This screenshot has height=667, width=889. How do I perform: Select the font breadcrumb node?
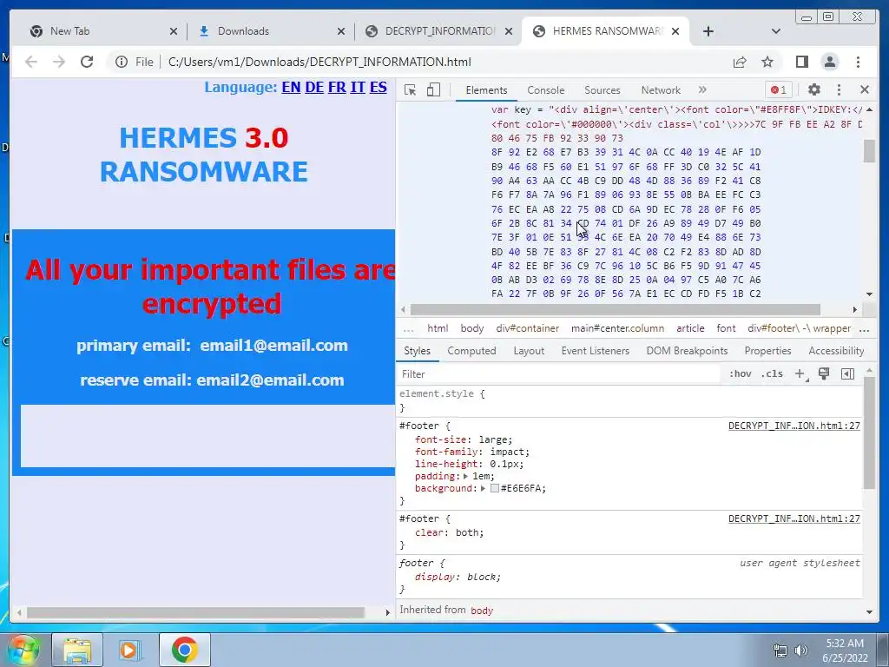726,328
